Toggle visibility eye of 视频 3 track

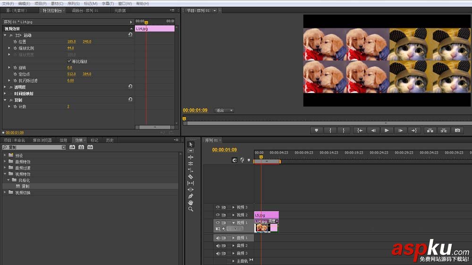point(218,207)
